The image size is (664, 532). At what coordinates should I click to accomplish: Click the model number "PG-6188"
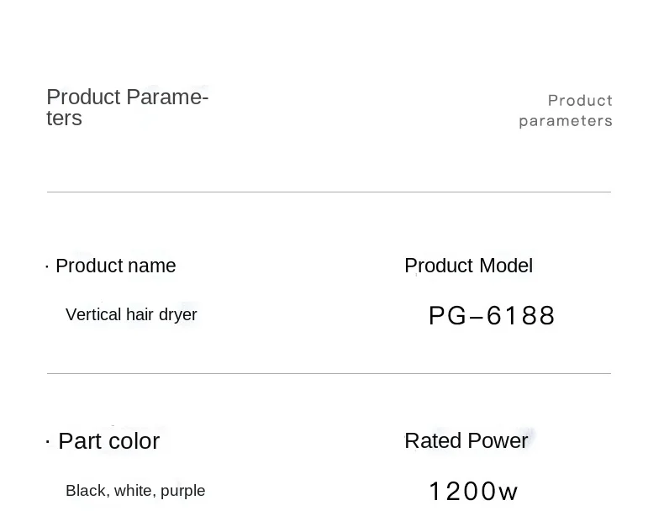click(x=492, y=316)
